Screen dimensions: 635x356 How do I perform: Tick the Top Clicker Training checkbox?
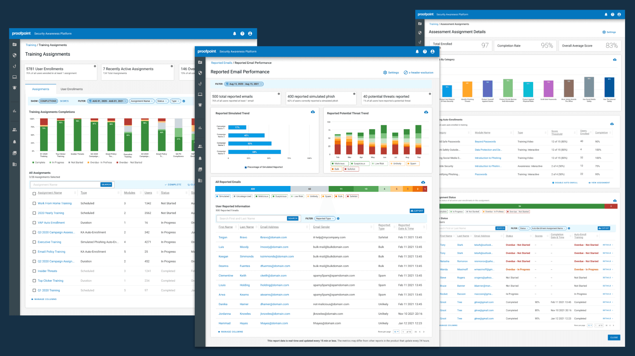point(34,281)
